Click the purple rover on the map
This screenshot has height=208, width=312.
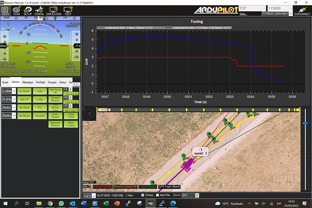pos(188,165)
